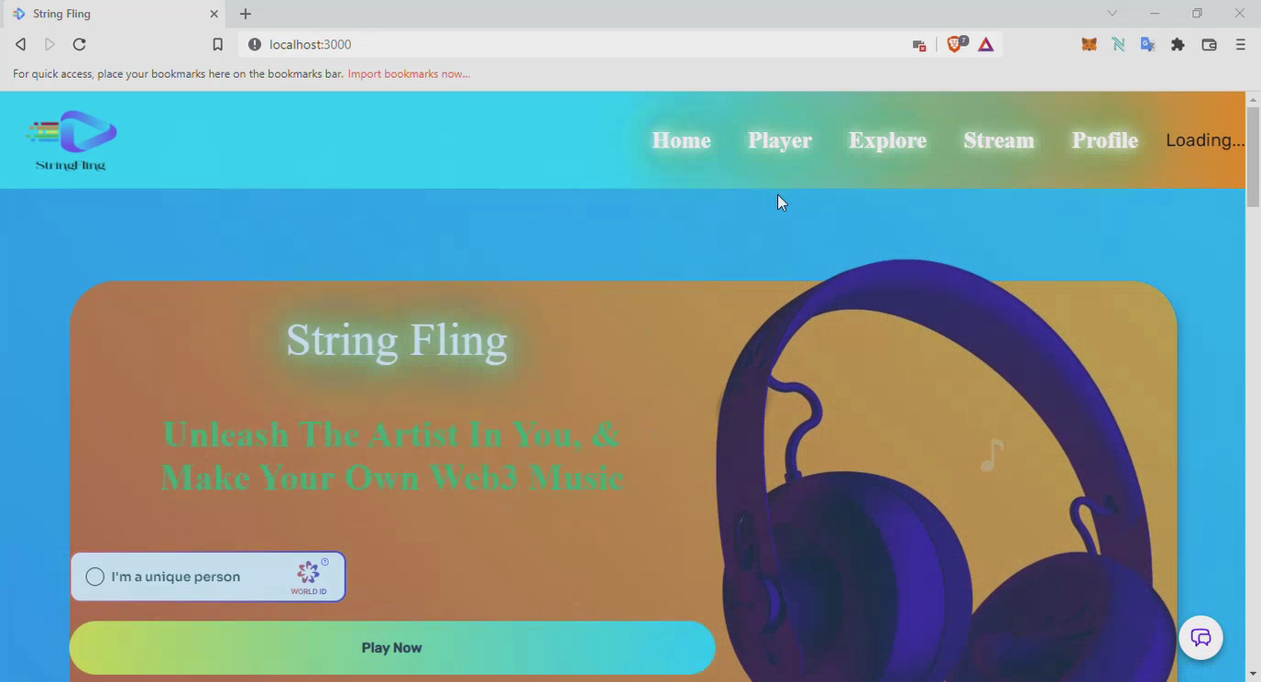This screenshot has width=1261, height=682.
Task: Open the Profile nav item
Action: coord(1105,140)
